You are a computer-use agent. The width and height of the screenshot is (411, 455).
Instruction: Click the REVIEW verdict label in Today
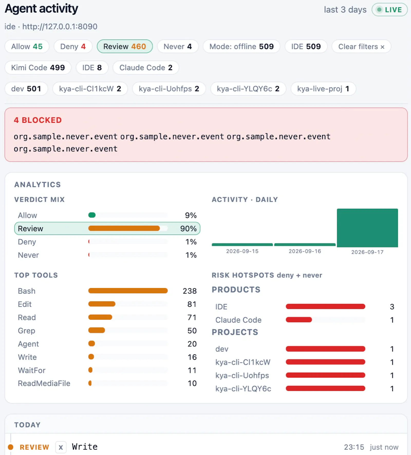coord(34,447)
